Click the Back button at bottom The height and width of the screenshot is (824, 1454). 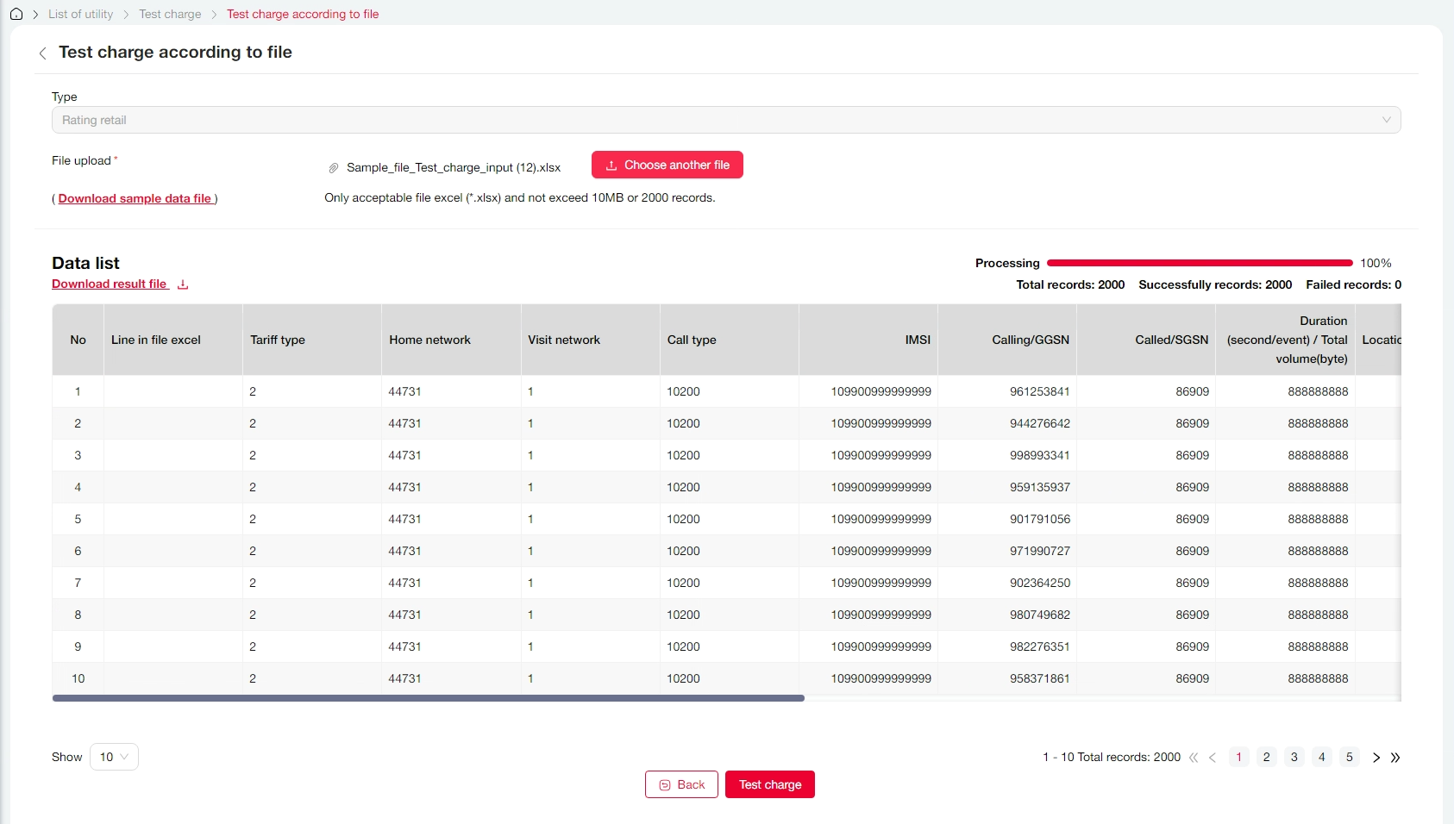click(681, 784)
